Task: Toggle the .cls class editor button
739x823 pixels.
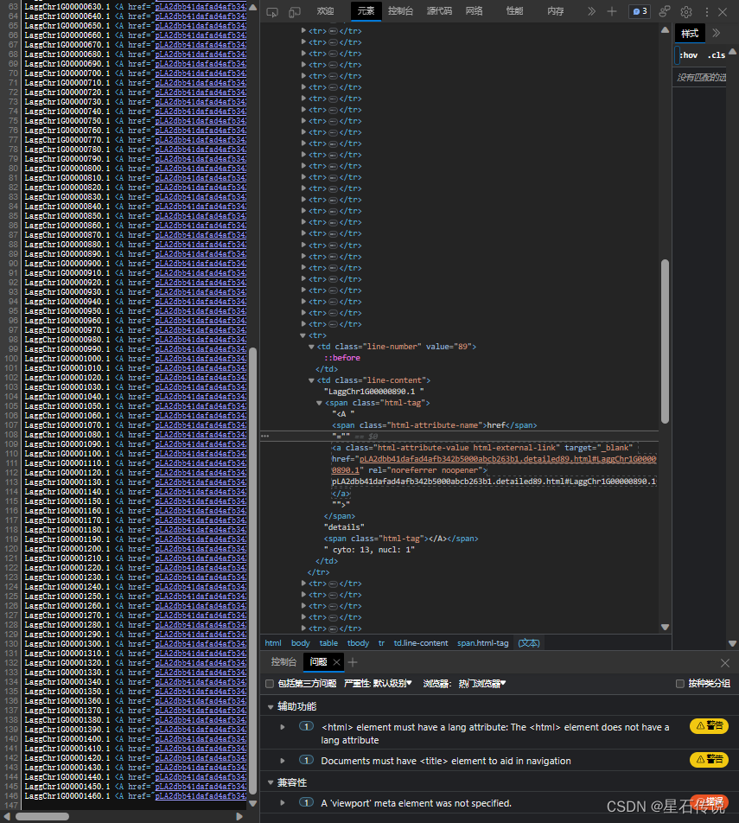Action: pyautogui.click(x=716, y=55)
